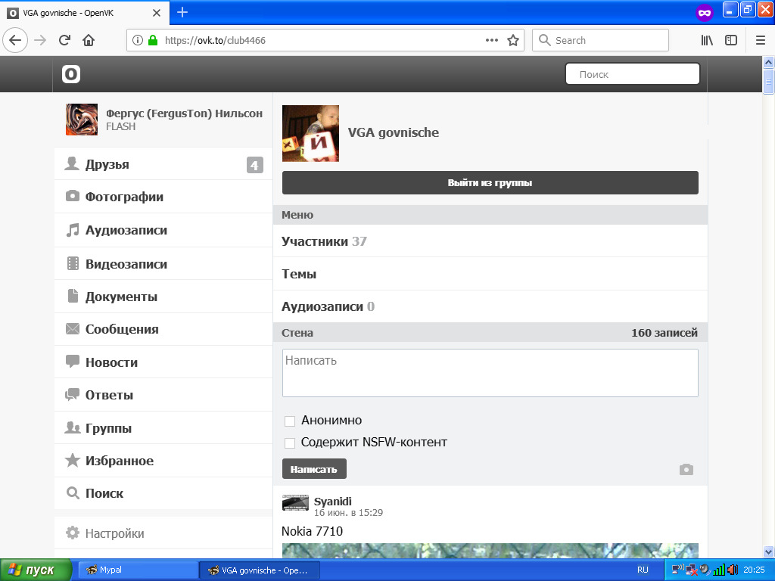Click the FLASH status text
The image size is (775, 581).
[120, 126]
